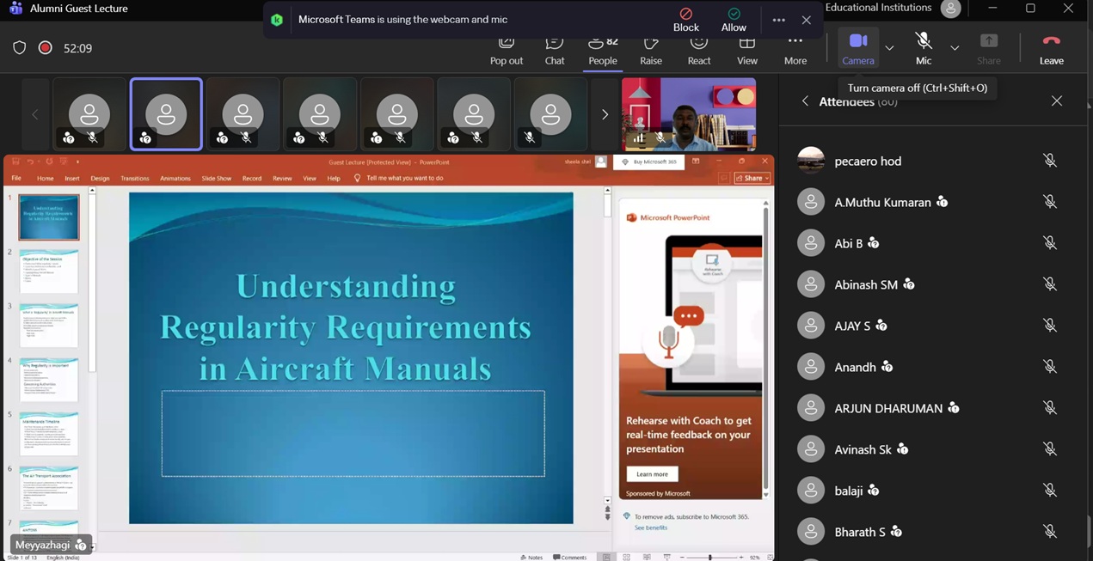Go back from the Attendees panel
Viewport: 1093px width, 561px height.
tap(805, 101)
